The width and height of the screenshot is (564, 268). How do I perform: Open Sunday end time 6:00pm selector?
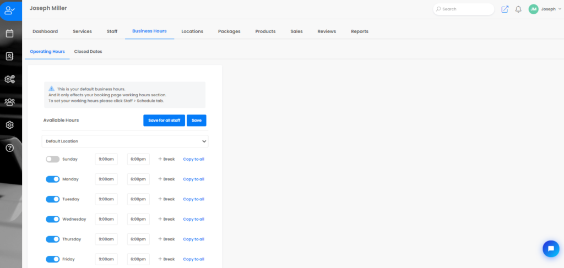pos(138,159)
